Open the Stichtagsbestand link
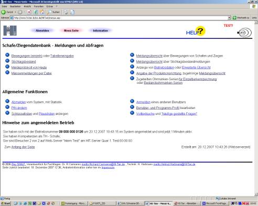Screen dimensions: 258x206 (24, 62)
